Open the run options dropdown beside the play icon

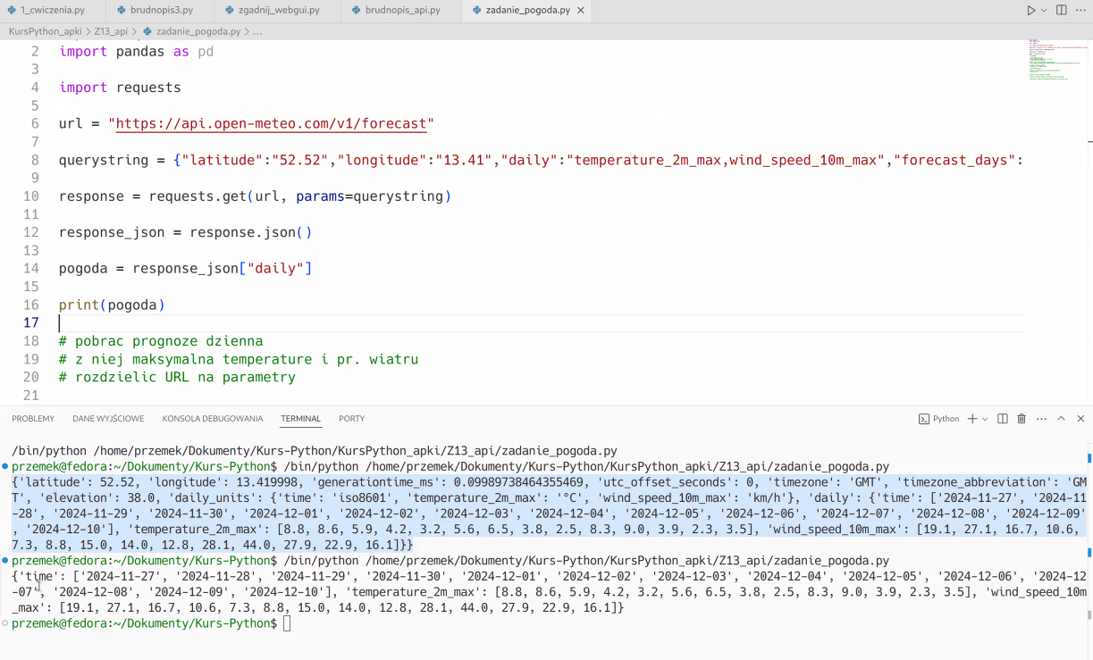[1044, 11]
